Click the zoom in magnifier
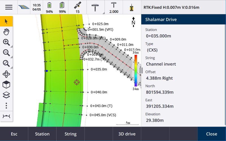This screenshot has height=141, width=226. 6,42
